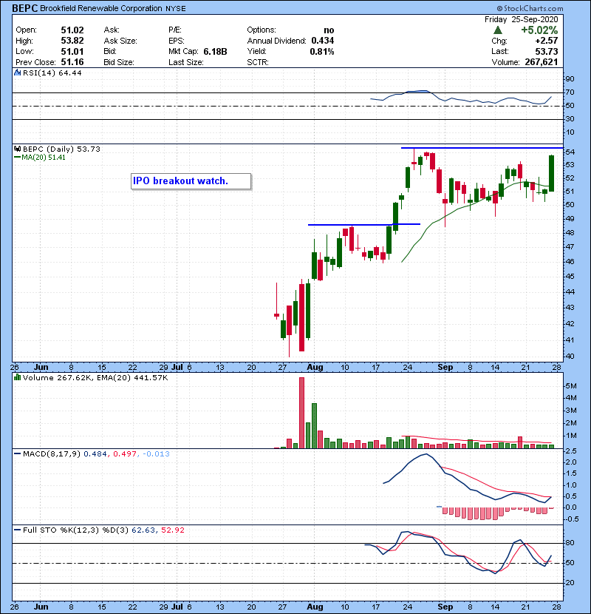This screenshot has width=591, height=614.
Task: Click the RSI(14) legend marker icon
Action: click(x=17, y=73)
